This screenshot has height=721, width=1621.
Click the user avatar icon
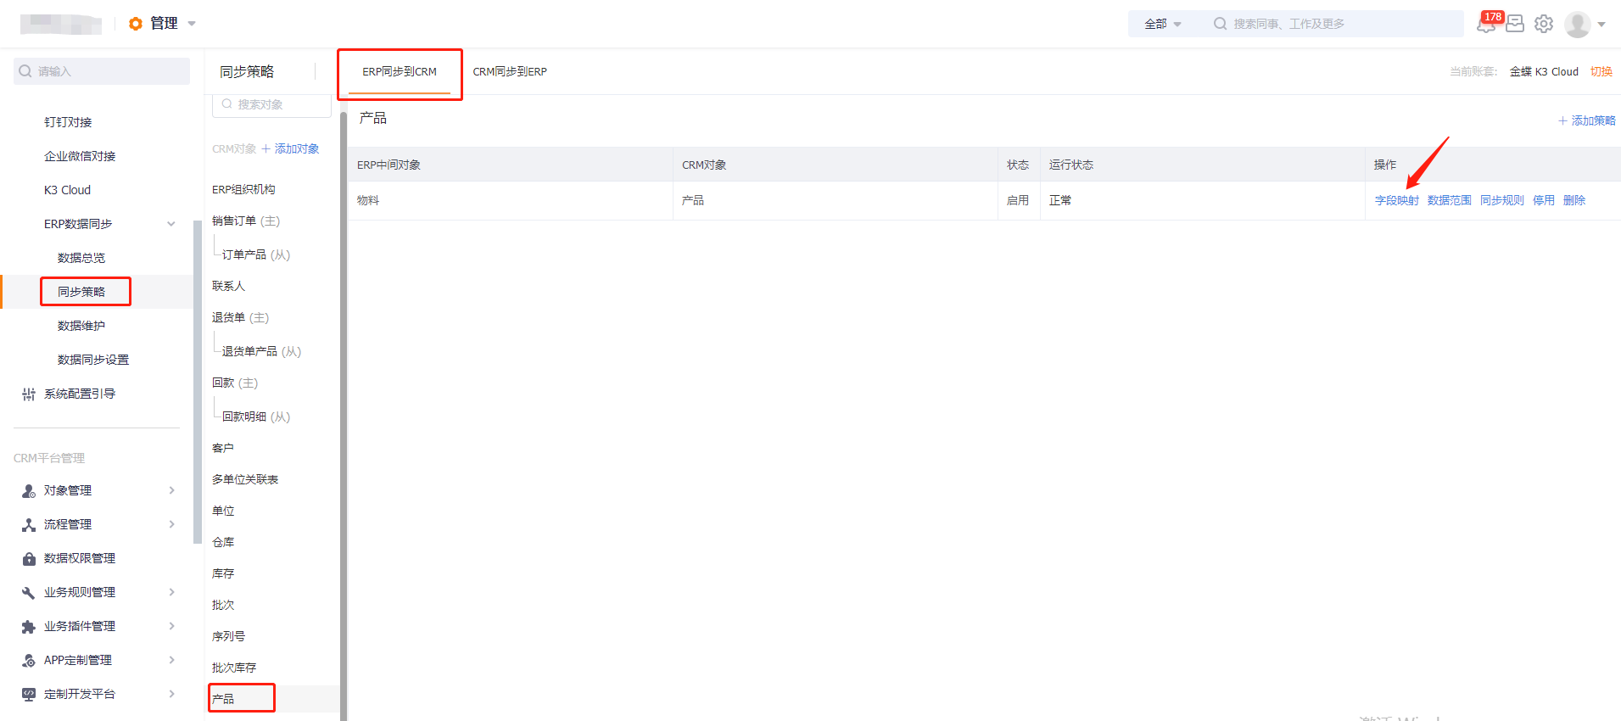click(x=1578, y=24)
